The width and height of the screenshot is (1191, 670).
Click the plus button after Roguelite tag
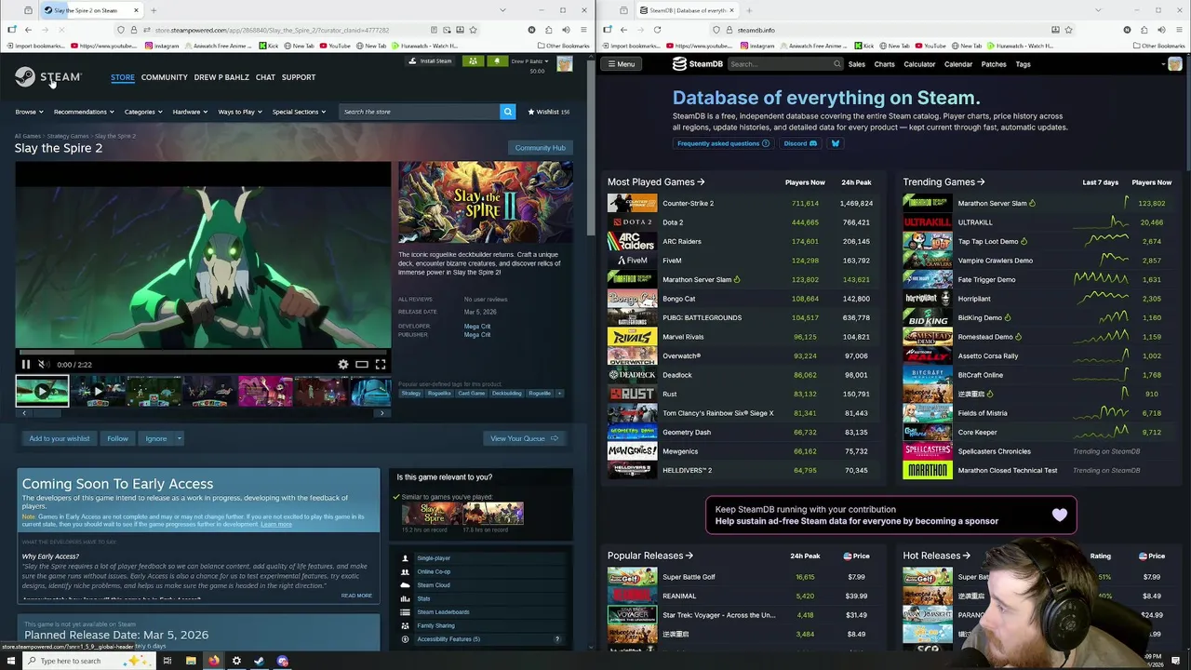(559, 394)
